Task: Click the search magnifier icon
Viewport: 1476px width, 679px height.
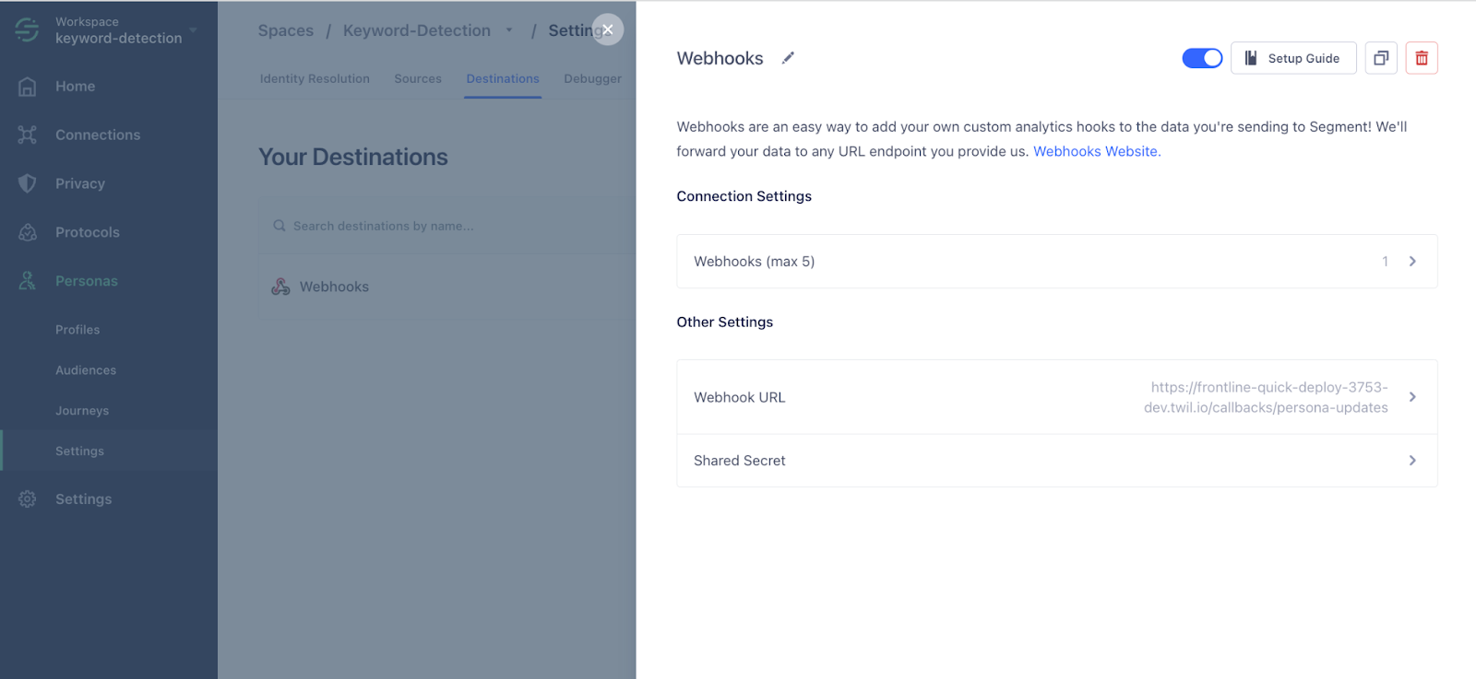Action: pos(279,226)
